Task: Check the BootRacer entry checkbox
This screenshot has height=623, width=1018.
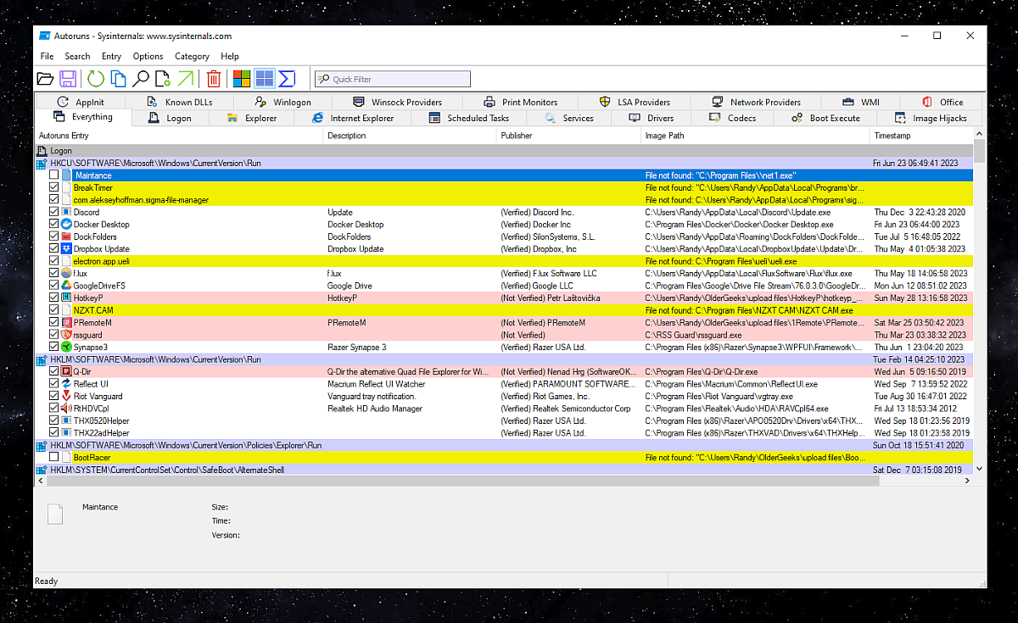Action: point(53,458)
